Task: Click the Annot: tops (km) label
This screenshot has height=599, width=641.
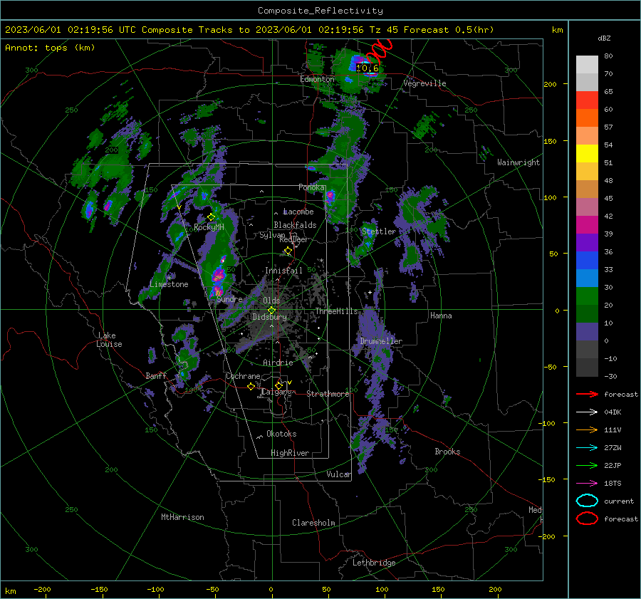Action: 50,48
